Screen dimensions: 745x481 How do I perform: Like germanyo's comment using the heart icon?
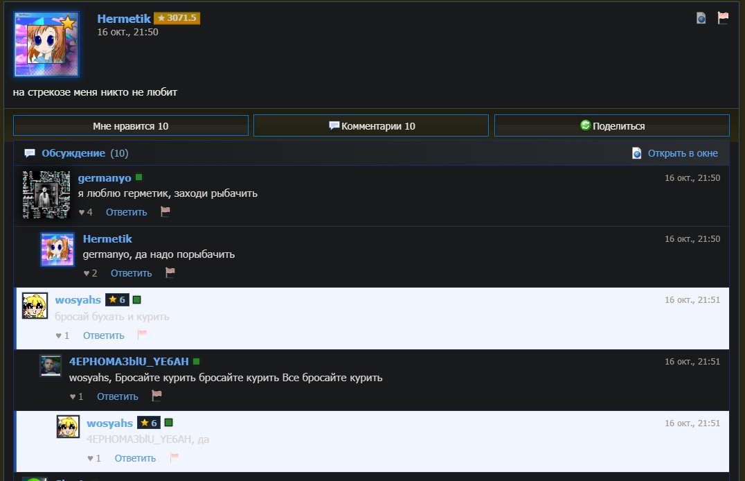click(81, 212)
